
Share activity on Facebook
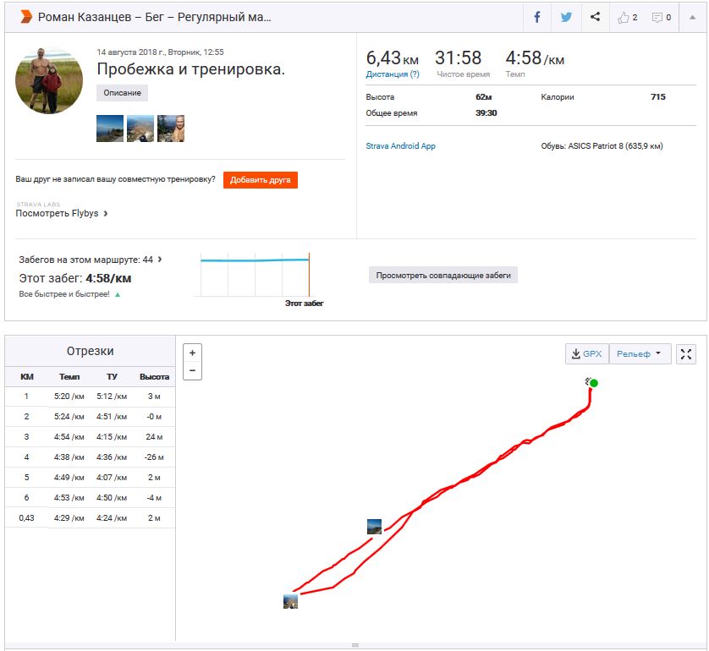537,17
